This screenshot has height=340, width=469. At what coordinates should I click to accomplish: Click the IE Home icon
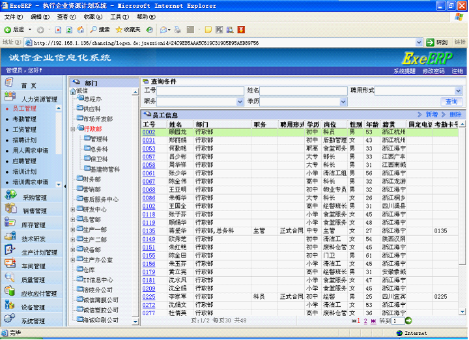coord(80,29)
